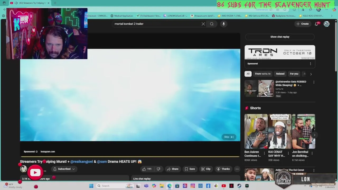Click Show chat replay
The image size is (338, 190).
pos(280,37)
